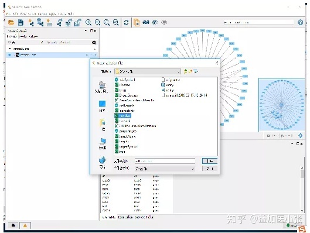Image resolution: width=310 pixels, height=233 pixels.
Task: Open Control Panel gear options
Action: coord(94,43)
